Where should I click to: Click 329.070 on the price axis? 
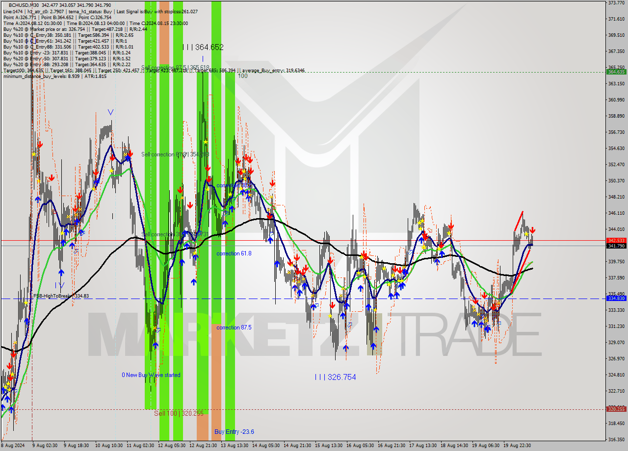coord(616,343)
